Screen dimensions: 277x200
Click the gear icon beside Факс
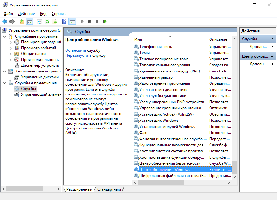click(136, 132)
